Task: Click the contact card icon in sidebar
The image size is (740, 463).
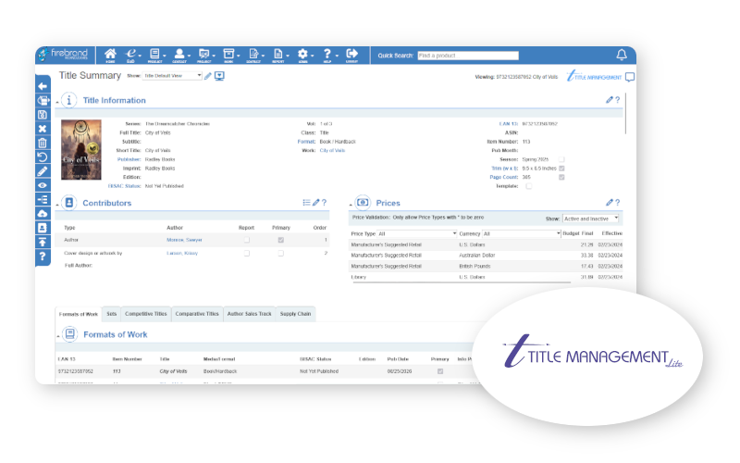Action: [x=43, y=228]
